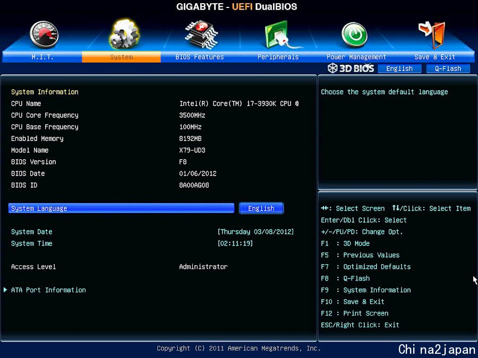
Task: Click the F1 3D Mode help entry
Action: tap(345, 243)
